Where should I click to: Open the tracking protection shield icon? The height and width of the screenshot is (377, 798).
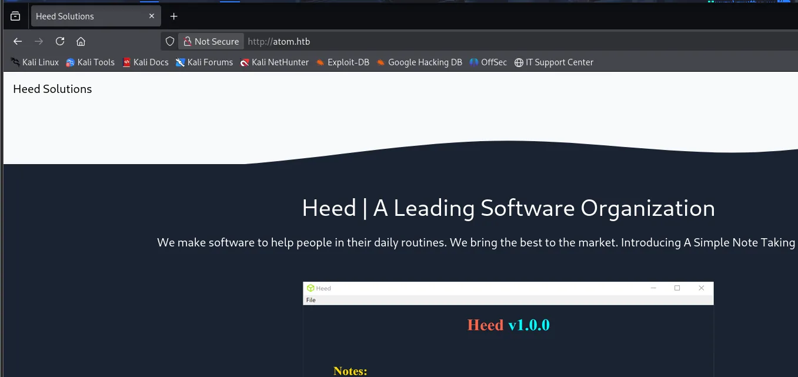click(170, 41)
